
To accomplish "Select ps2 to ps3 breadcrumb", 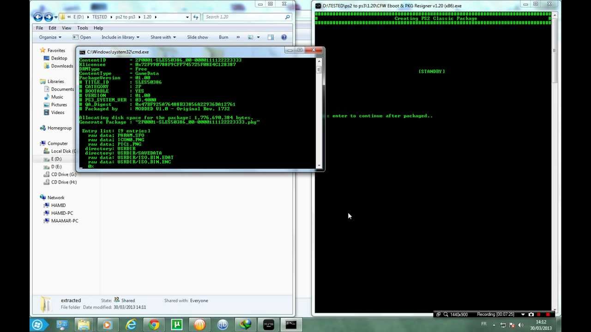I will point(125,17).
